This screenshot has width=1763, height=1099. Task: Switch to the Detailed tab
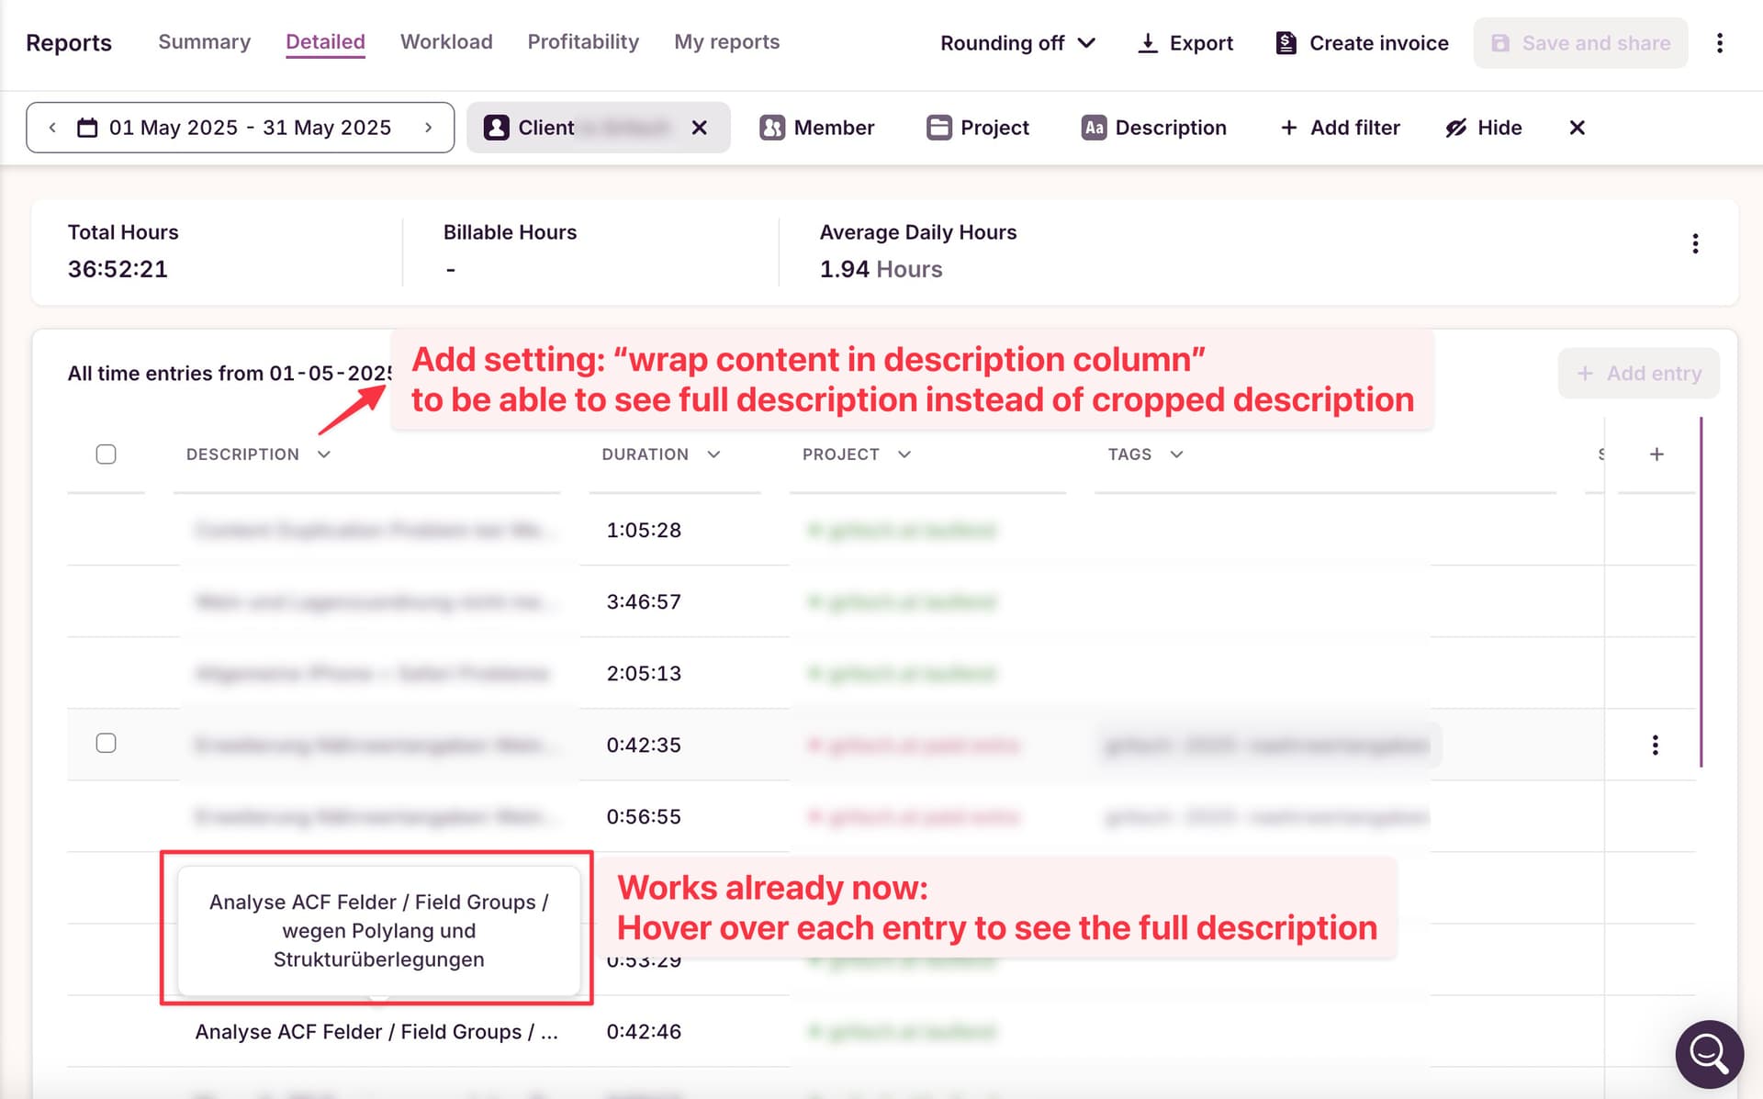325,42
